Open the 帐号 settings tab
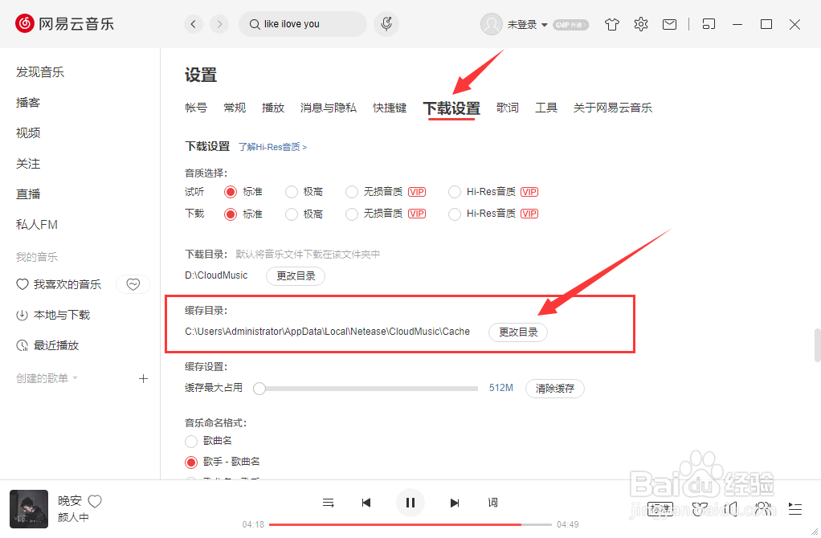Image resolution: width=821 pixels, height=538 pixels. [x=196, y=108]
